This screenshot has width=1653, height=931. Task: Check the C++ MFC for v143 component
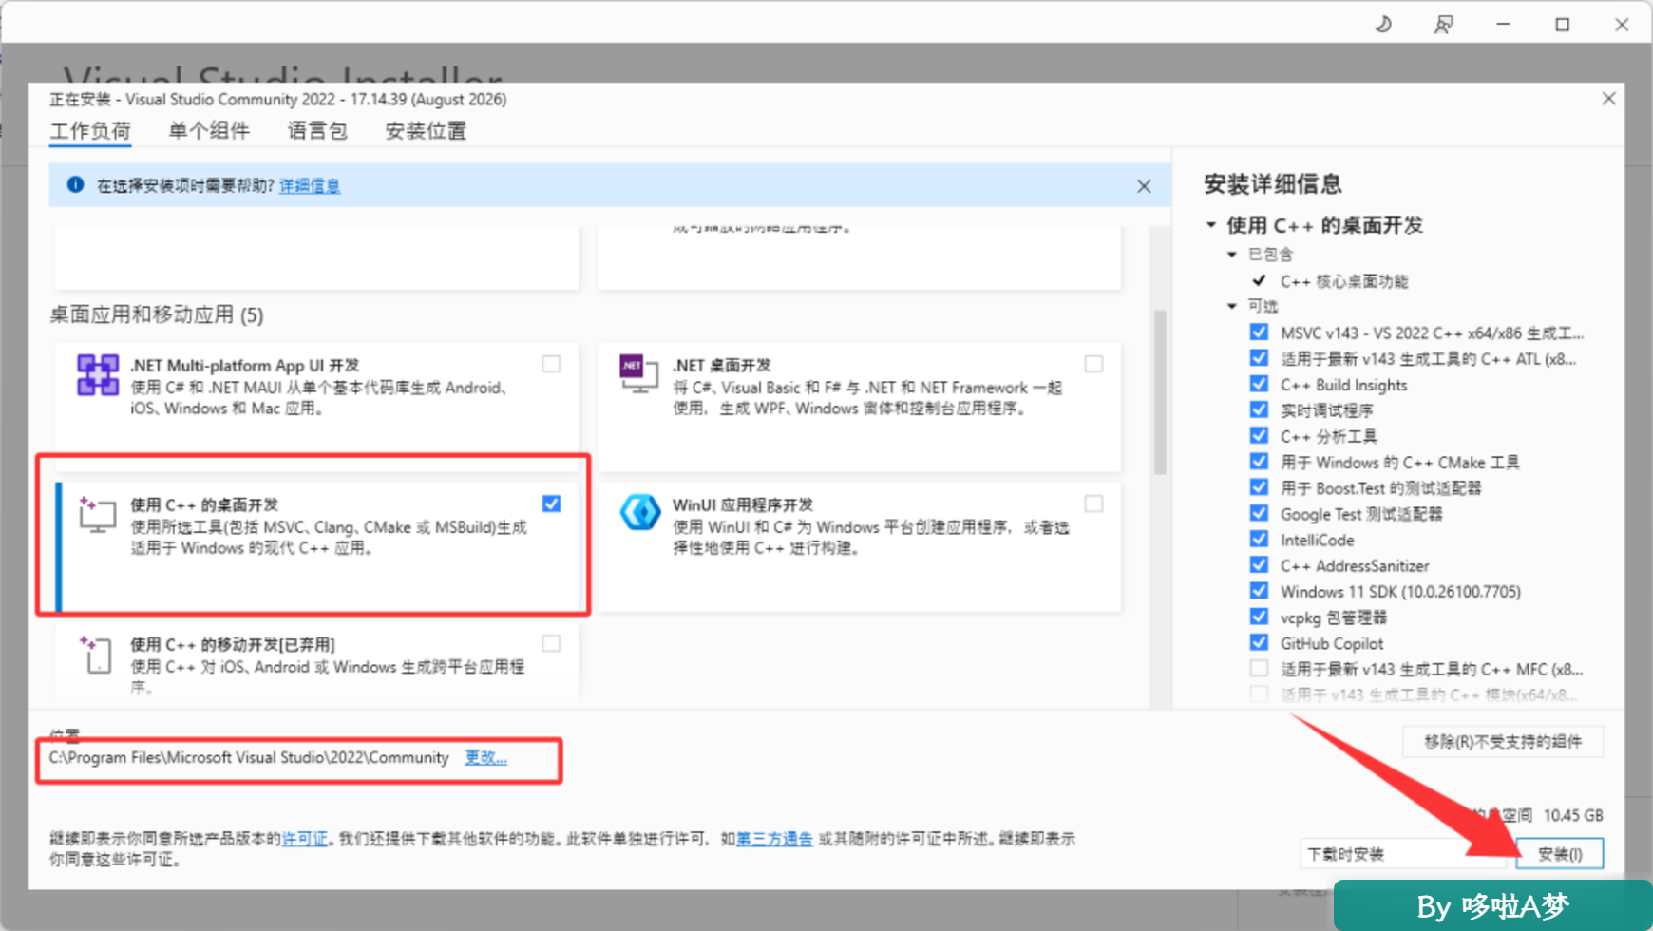1259,669
